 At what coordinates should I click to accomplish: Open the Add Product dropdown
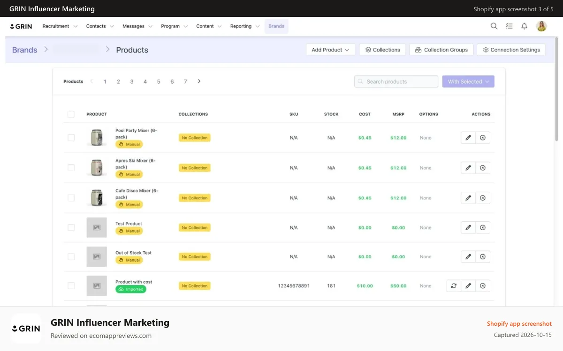click(x=331, y=50)
